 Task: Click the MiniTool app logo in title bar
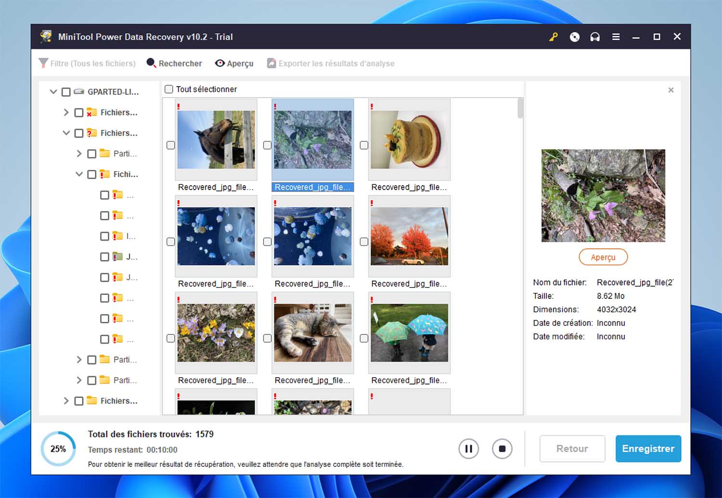pos(46,37)
